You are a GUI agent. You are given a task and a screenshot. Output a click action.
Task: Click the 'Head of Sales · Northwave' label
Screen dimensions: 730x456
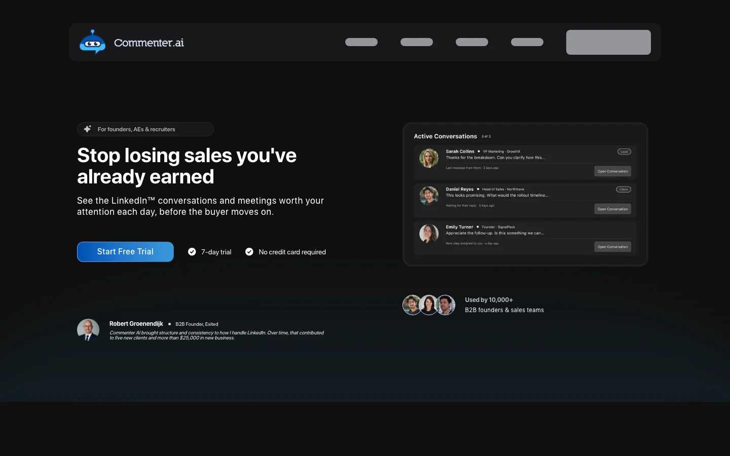coord(503,189)
